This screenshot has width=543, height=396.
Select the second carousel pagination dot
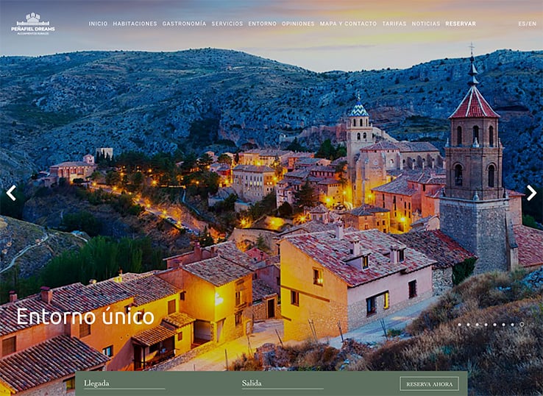point(468,325)
